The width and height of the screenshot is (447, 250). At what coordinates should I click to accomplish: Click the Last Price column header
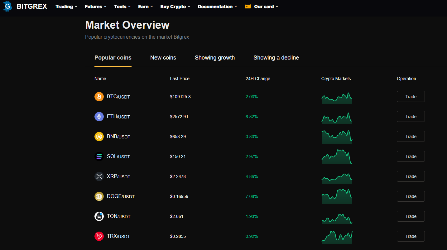pos(180,79)
